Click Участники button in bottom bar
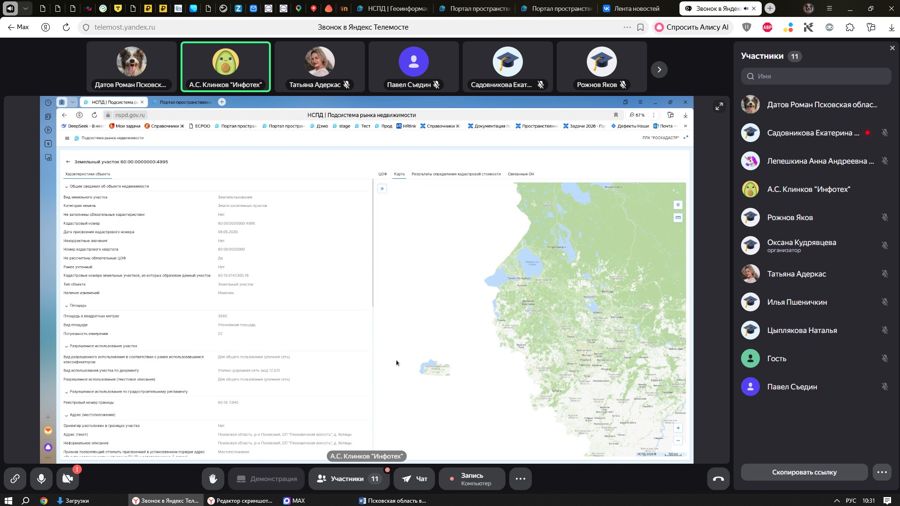 348,479
